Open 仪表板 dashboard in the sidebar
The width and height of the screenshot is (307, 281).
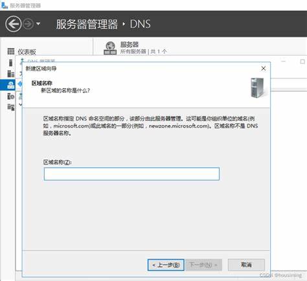point(27,52)
